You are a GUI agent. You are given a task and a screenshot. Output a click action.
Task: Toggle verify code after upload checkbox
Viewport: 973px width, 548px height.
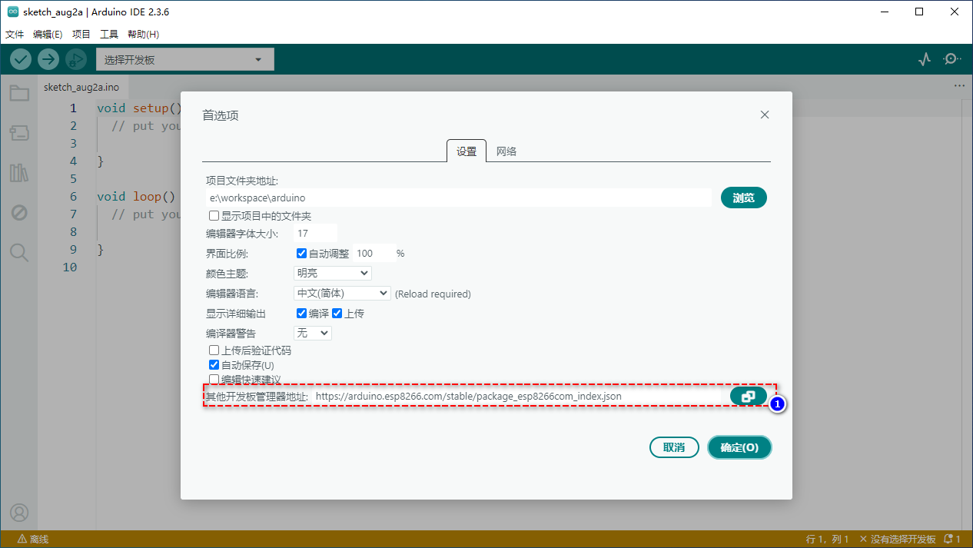214,350
